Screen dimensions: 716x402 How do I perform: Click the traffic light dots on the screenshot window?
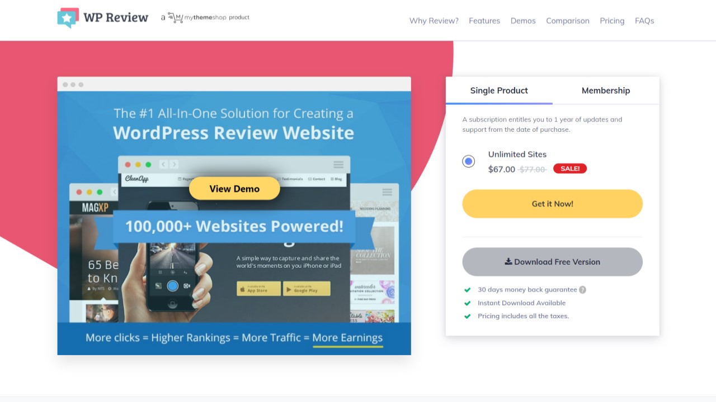coord(73,84)
